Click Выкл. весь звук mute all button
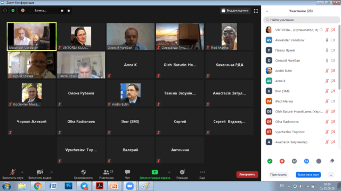The width and height of the screenshot is (341, 191). coord(308,175)
